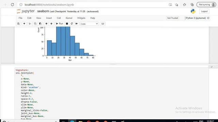Click the Signature label in the pager
218x122 pixels.
[x=22, y=70]
